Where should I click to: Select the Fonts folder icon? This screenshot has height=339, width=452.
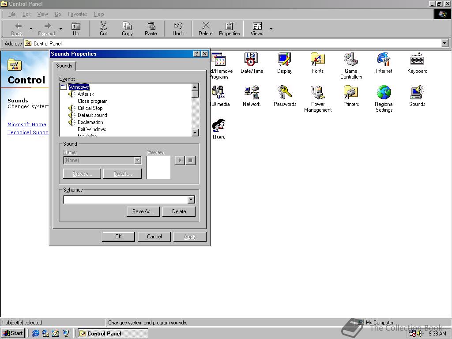(x=318, y=59)
